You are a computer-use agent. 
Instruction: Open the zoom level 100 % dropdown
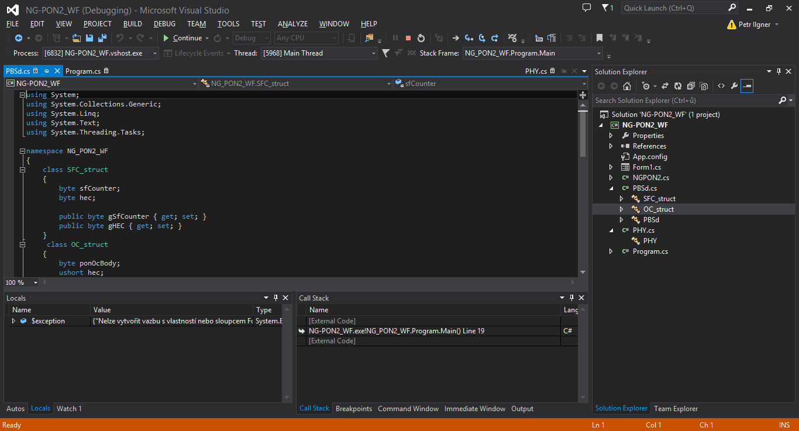point(36,282)
